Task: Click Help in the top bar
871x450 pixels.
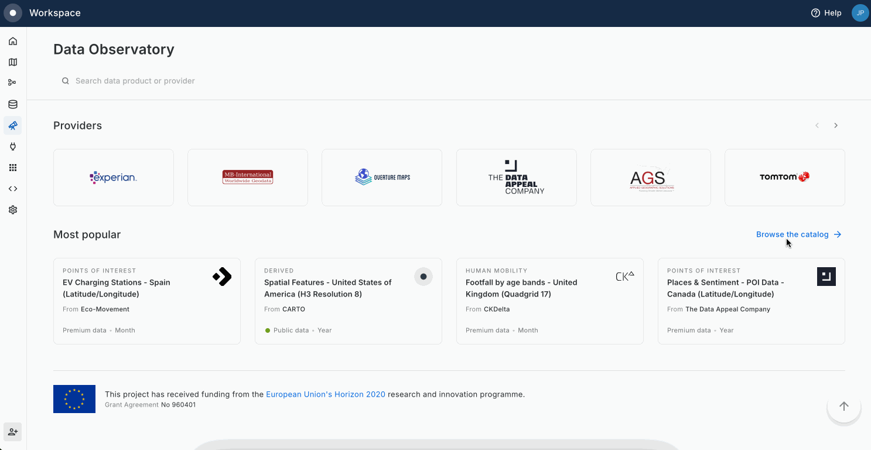Action: click(x=826, y=13)
